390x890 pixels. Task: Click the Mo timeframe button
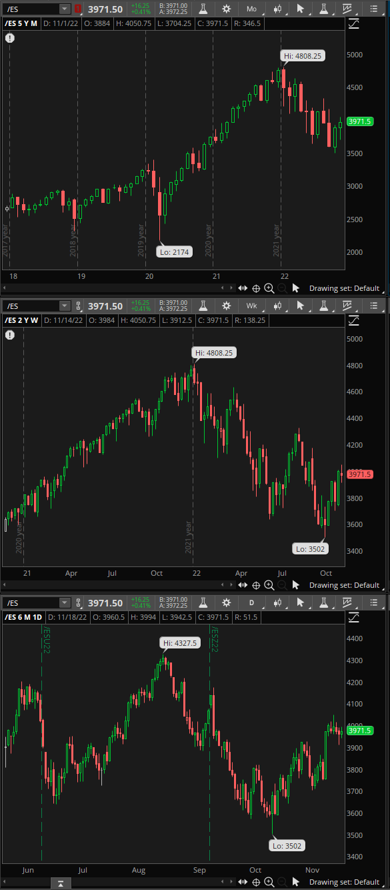pos(251,9)
